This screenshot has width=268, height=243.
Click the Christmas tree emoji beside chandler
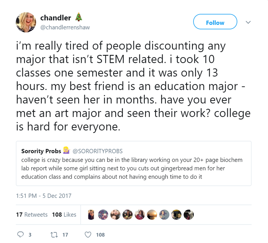78,18
